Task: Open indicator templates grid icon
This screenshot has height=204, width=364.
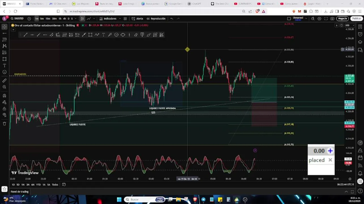Action: pyautogui.click(x=125, y=19)
